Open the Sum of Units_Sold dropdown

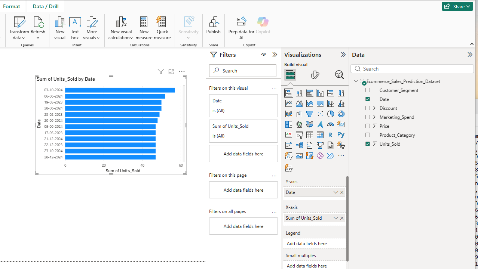click(x=335, y=218)
